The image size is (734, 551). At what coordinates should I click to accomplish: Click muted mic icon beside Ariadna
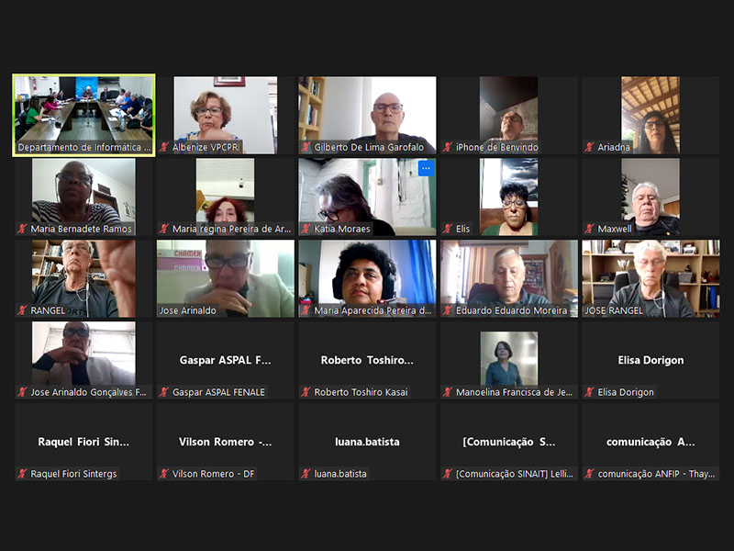pyautogui.click(x=589, y=147)
